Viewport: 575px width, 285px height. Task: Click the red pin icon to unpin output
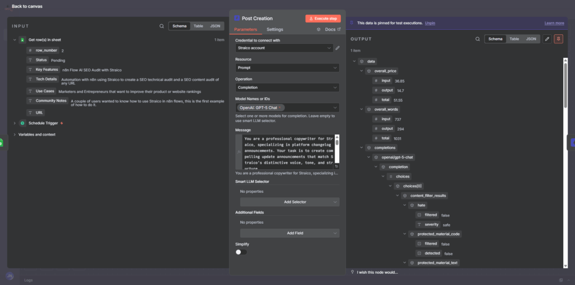pos(558,39)
